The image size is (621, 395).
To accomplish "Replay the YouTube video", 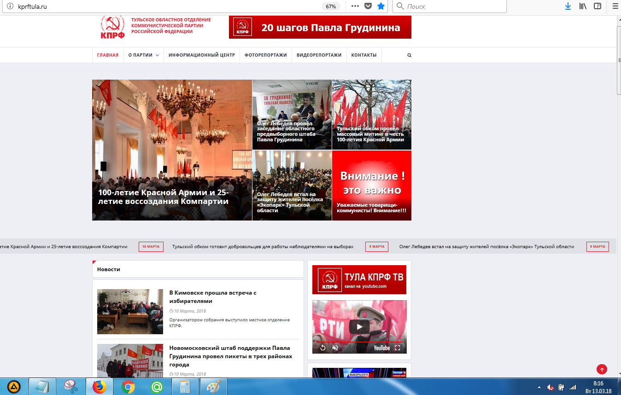I will [x=323, y=348].
